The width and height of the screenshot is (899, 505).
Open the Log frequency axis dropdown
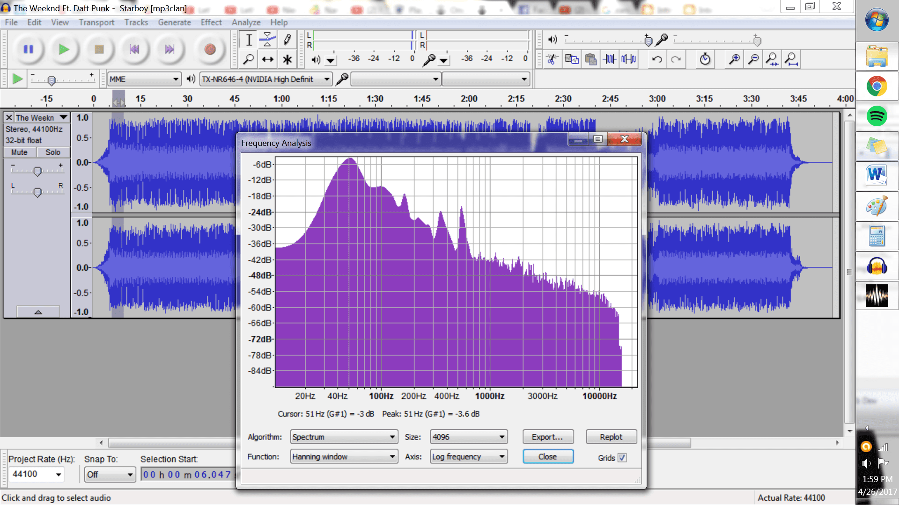(469, 456)
